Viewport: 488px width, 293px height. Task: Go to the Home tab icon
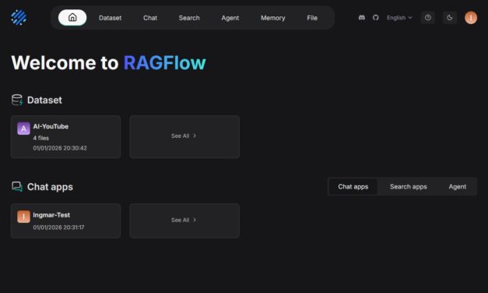tap(72, 17)
